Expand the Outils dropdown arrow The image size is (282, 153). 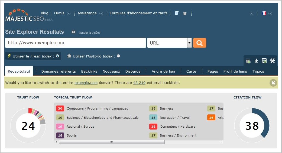pyautogui.click(x=69, y=13)
